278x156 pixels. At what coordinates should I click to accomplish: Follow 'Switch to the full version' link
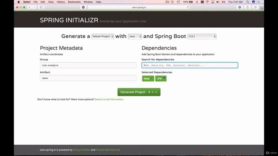point(109,99)
